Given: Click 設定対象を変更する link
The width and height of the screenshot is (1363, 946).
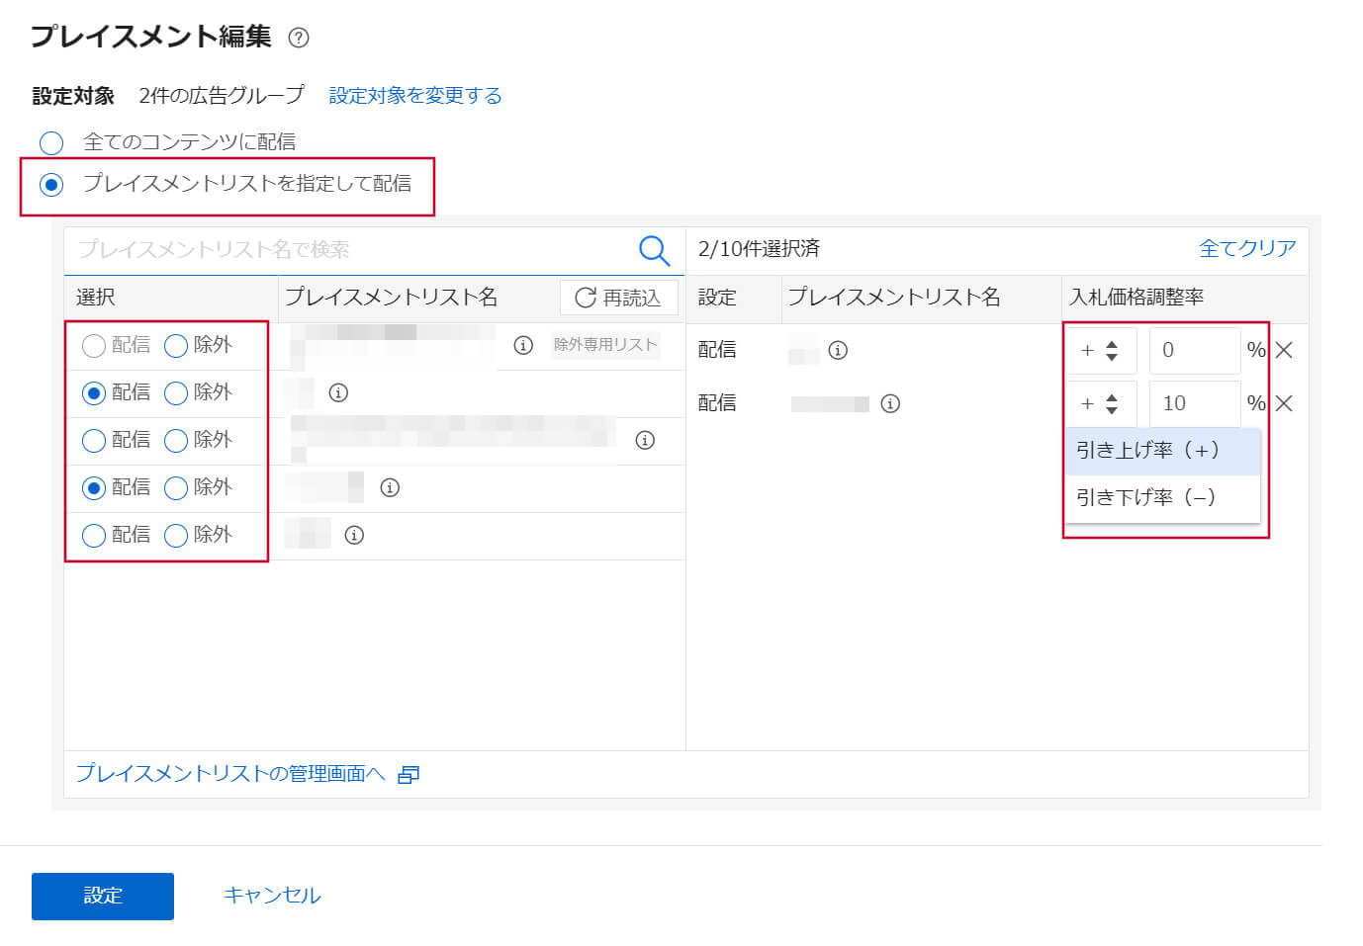Looking at the screenshot, I should (415, 96).
